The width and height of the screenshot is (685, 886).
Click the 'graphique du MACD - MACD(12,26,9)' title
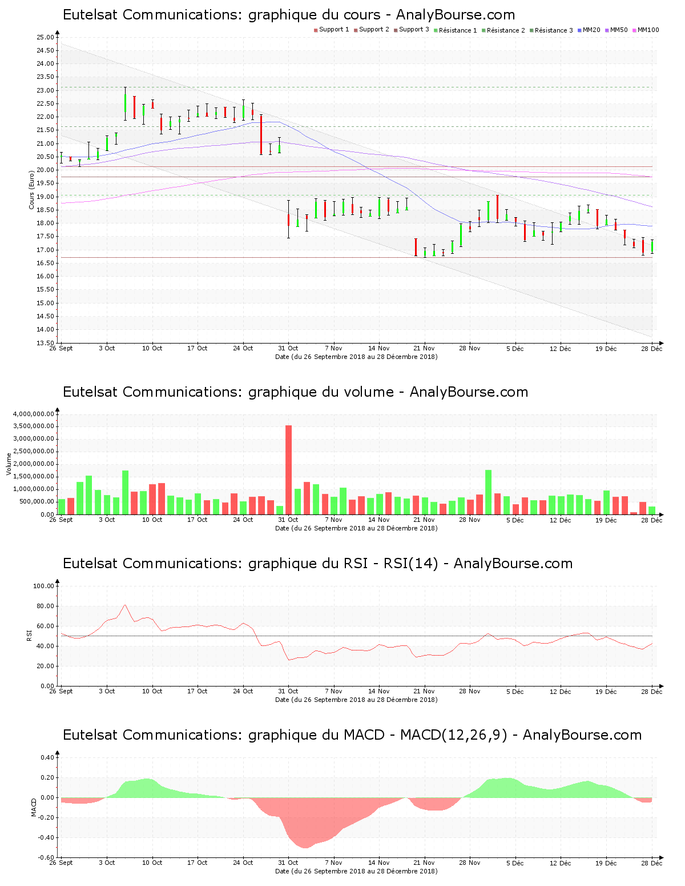352,735
